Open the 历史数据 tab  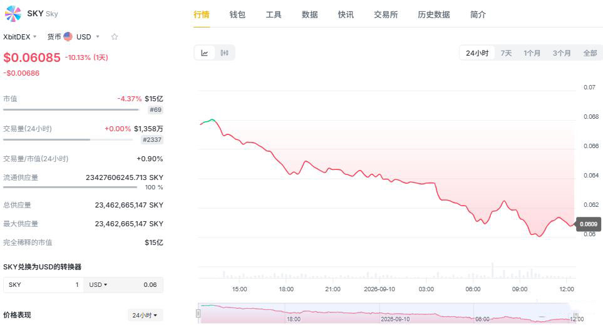coord(434,14)
